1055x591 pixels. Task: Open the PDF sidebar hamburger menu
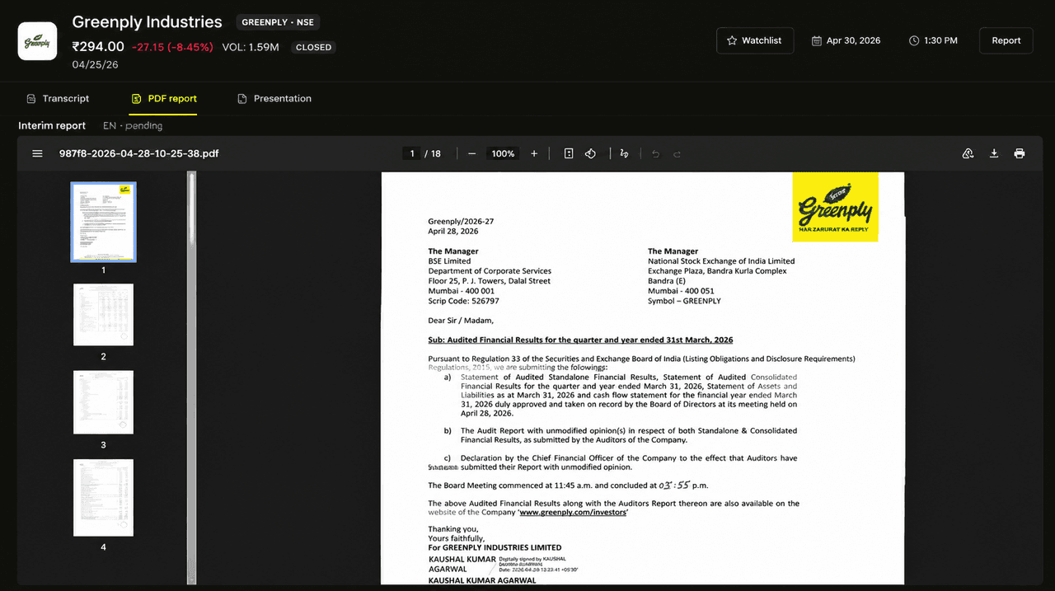pos(37,153)
